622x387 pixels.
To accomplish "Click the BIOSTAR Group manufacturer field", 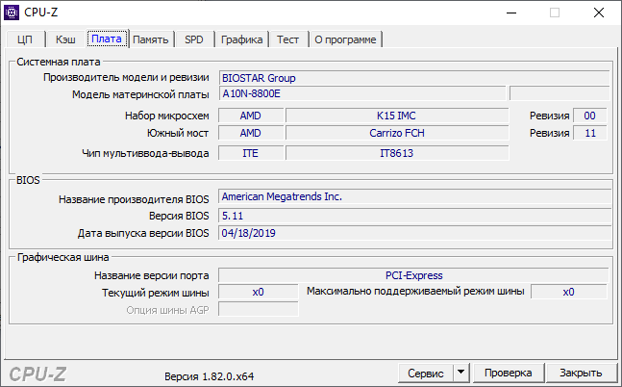I will 414,78.
